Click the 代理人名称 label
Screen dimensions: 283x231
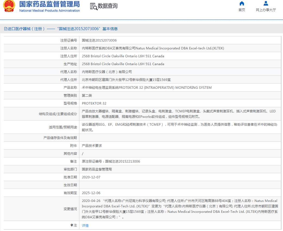click(x=69, y=72)
